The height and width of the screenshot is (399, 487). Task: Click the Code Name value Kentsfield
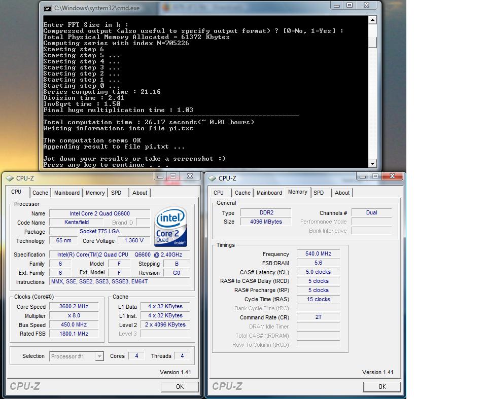pyautogui.click(x=77, y=223)
